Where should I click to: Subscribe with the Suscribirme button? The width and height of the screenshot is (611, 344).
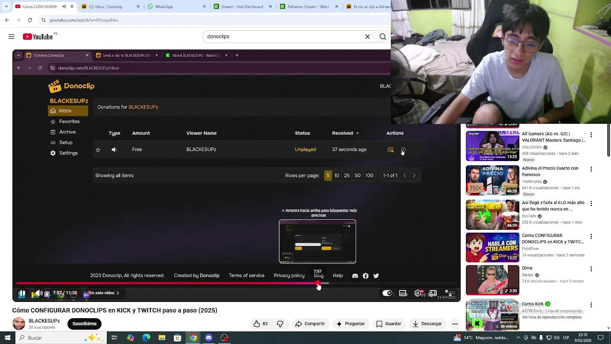pos(84,324)
